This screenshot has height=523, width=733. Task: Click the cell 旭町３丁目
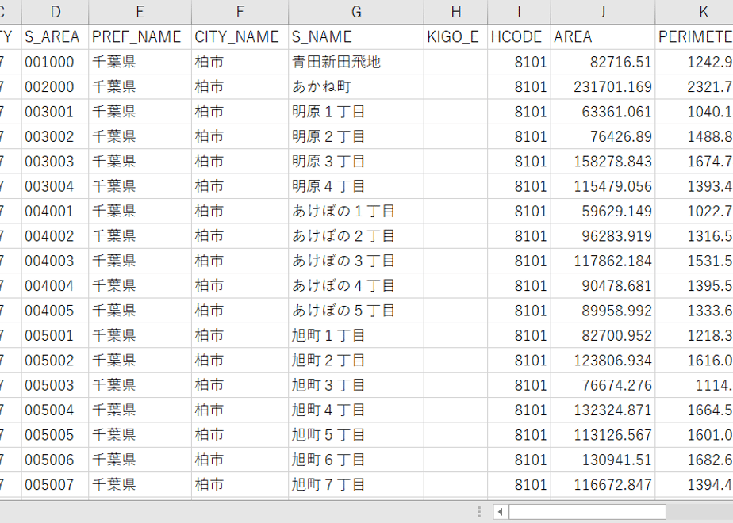coord(356,385)
